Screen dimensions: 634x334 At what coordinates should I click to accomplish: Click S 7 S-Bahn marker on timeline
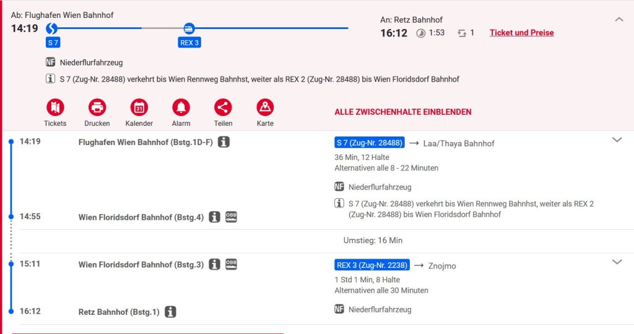coord(52,28)
